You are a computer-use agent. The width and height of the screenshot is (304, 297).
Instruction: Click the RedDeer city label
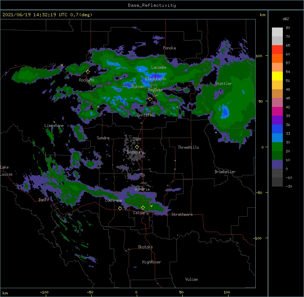(x=156, y=90)
